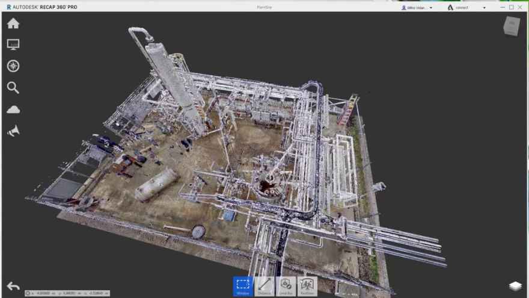This screenshot has width=529, height=298.
Task: Expand the user account dropdown
Action: pos(431,7)
